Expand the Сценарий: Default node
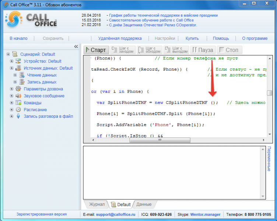Viewport: 277px width, 221px height. click(8, 54)
